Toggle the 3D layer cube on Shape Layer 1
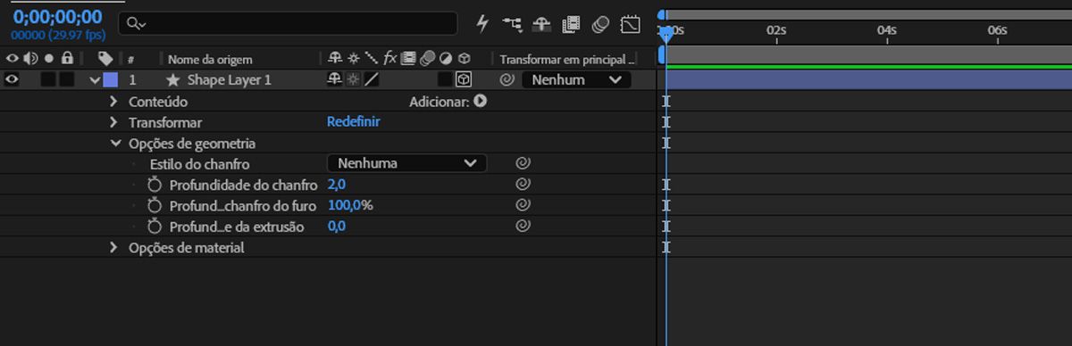This screenshot has height=346, width=1072. (463, 79)
